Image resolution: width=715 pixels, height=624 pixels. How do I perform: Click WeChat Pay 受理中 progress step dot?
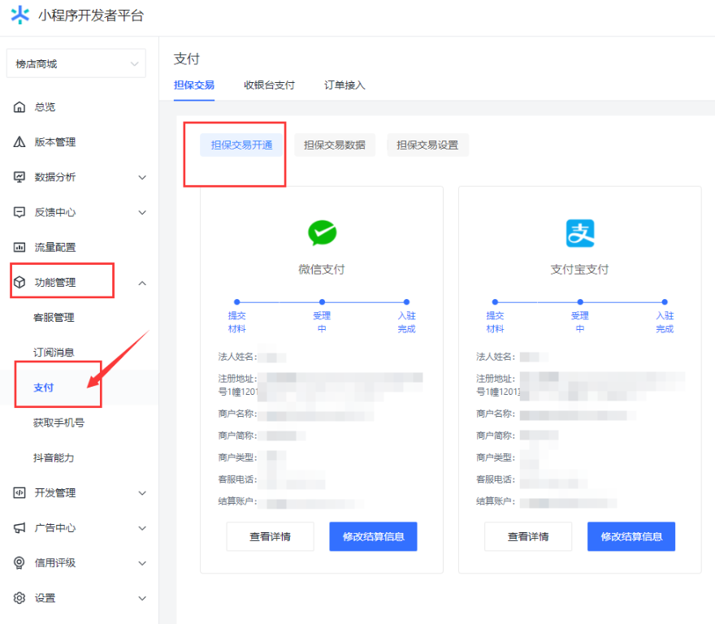point(322,302)
